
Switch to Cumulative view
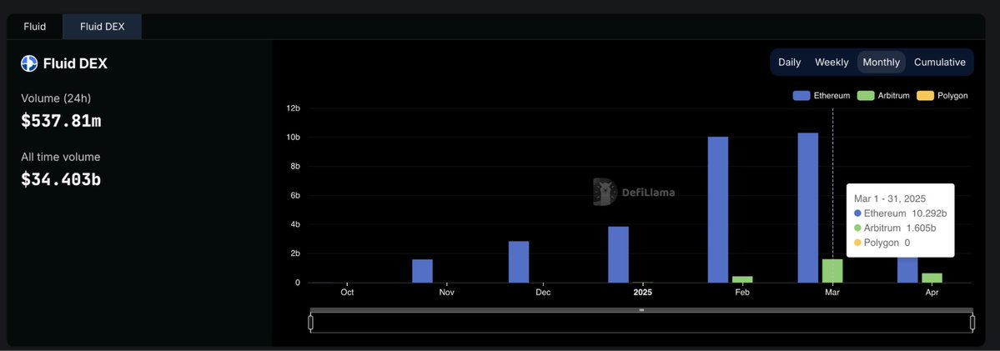(939, 63)
